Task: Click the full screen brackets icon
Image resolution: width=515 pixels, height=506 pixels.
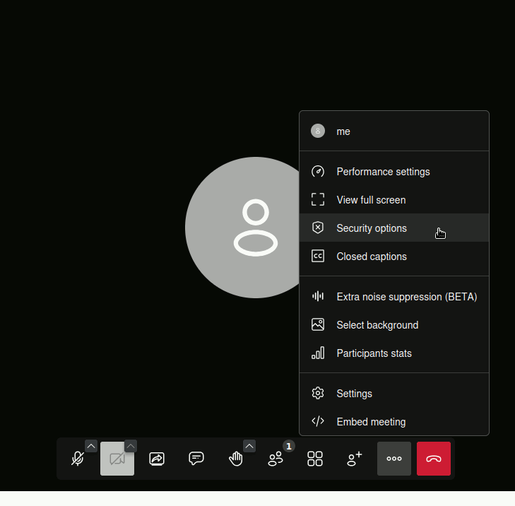Action: (318, 199)
